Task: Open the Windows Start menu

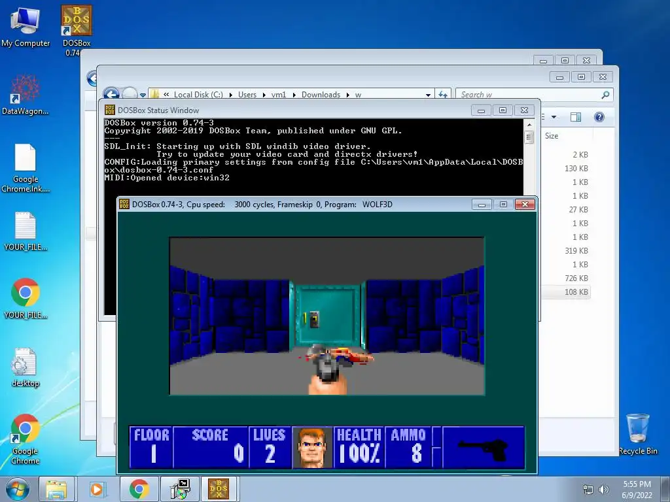Action: [18, 489]
